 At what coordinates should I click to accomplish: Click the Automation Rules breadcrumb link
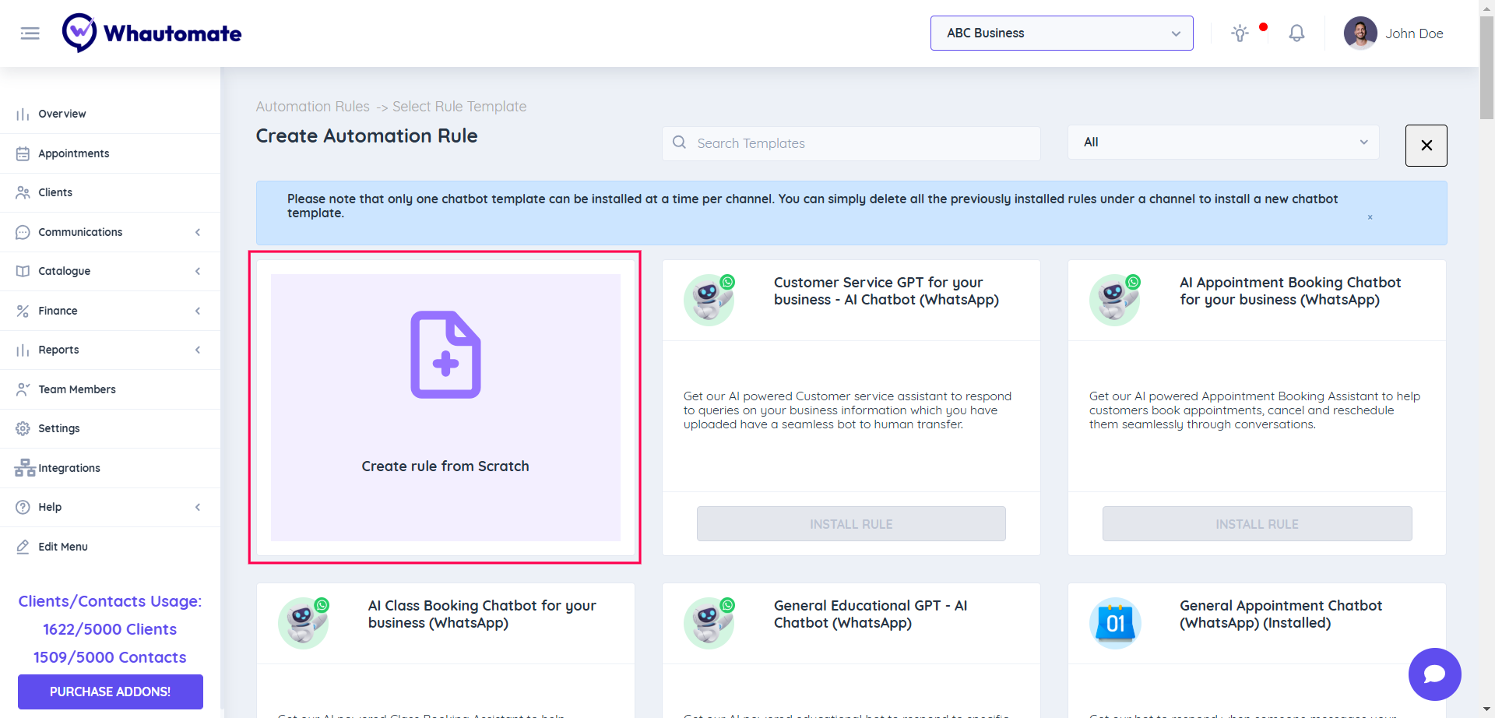[x=312, y=107]
